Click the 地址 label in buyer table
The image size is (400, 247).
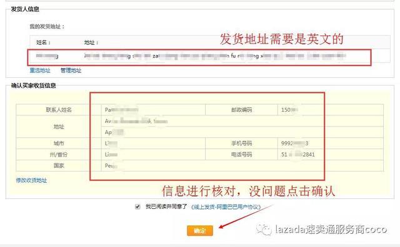click(x=59, y=127)
